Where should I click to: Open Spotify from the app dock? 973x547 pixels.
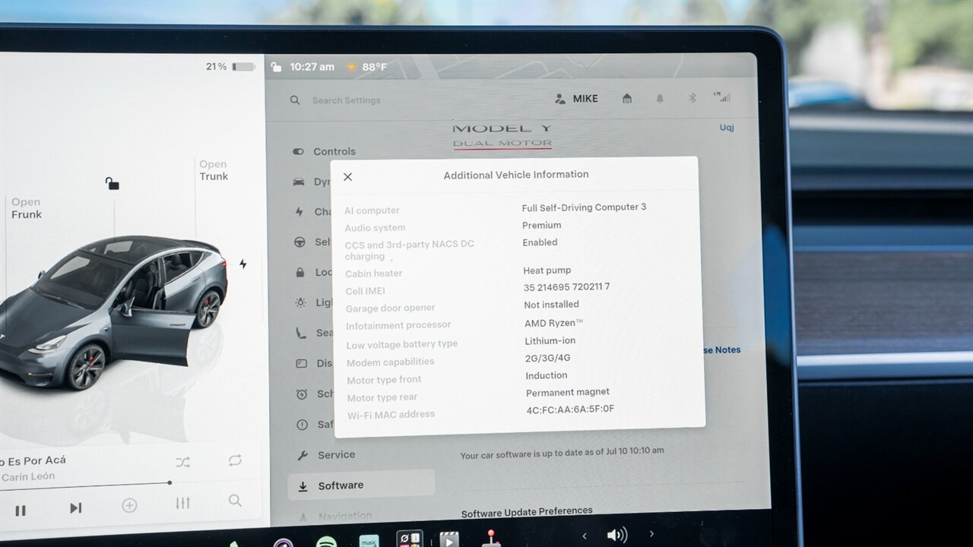point(327,542)
